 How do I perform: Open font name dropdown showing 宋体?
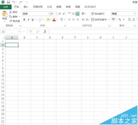pyautogui.click(x=49, y=14)
